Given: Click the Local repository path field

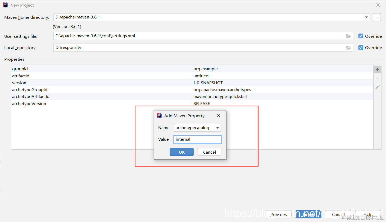Looking at the screenshot, I should tap(203, 48).
